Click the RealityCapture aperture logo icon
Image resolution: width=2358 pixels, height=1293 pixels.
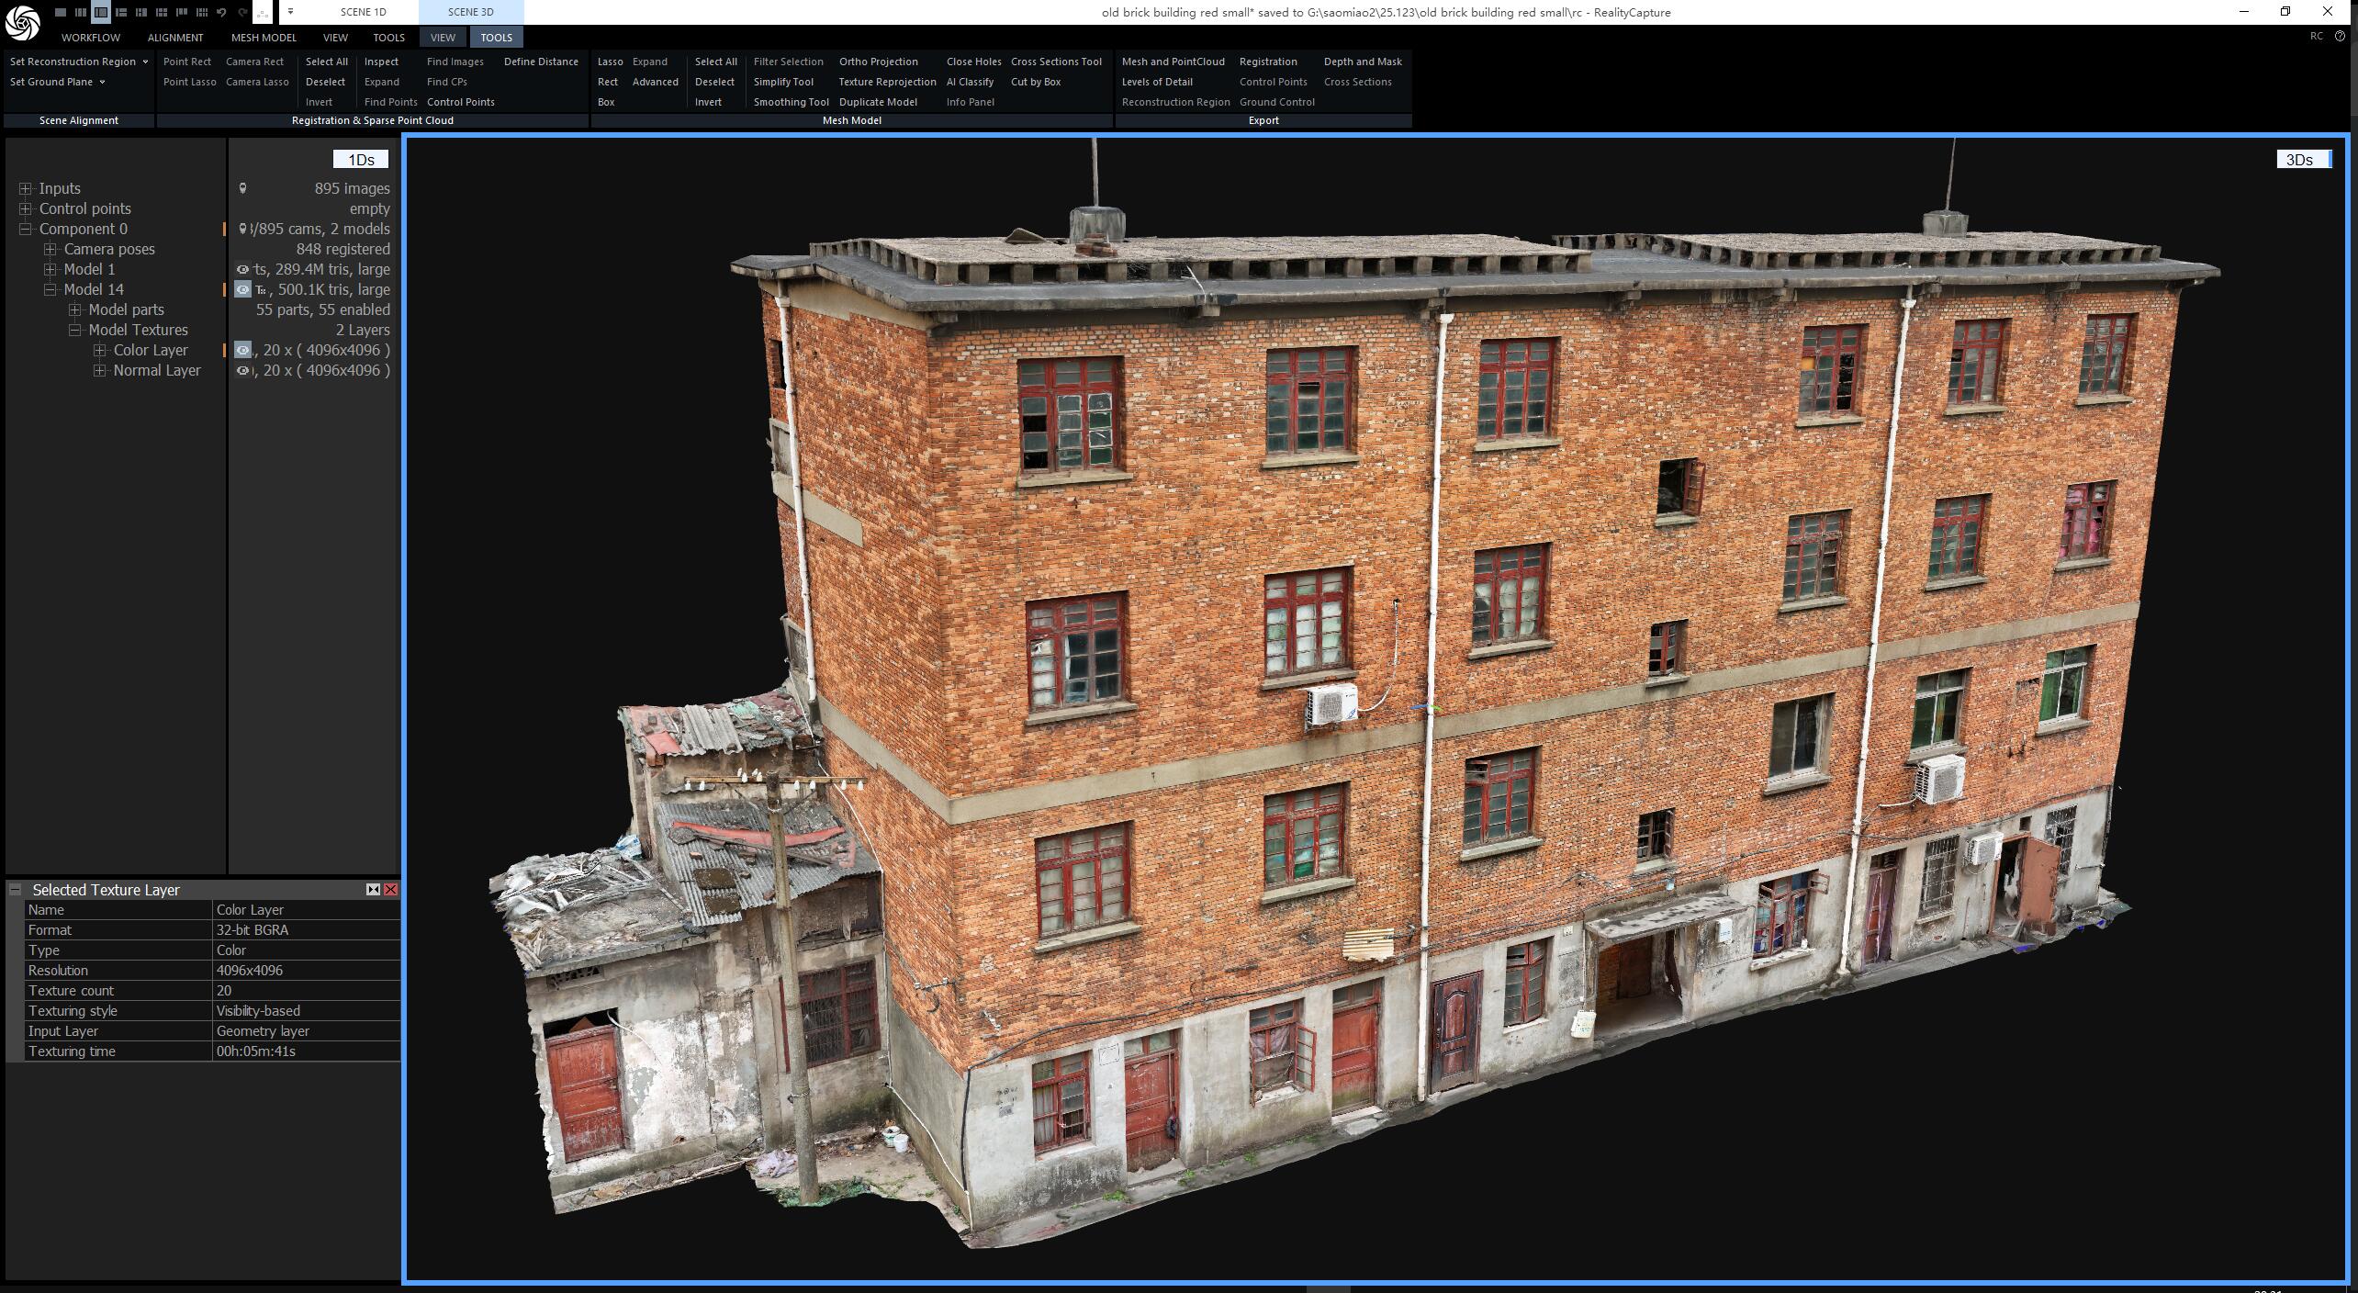23,23
